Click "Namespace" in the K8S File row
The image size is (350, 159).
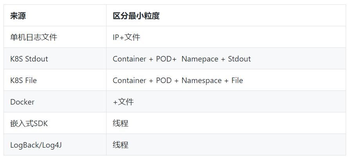[x=200, y=80]
